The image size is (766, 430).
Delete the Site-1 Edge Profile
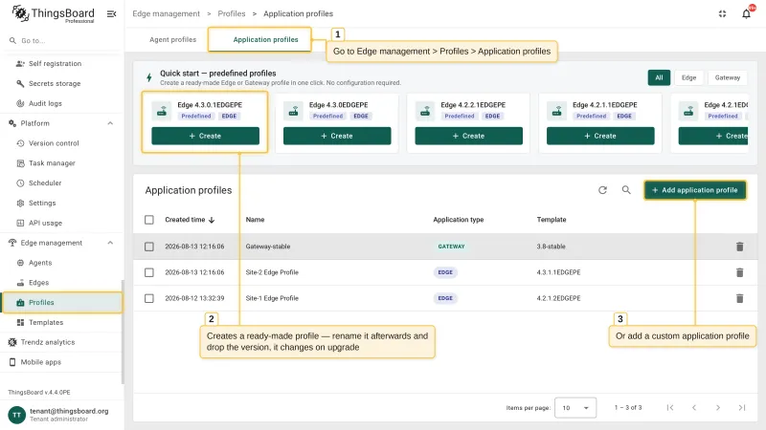(739, 298)
